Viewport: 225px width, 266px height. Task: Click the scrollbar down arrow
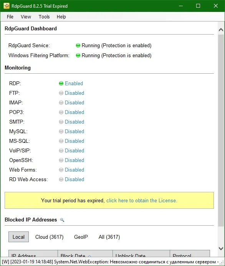pyautogui.click(x=221, y=248)
